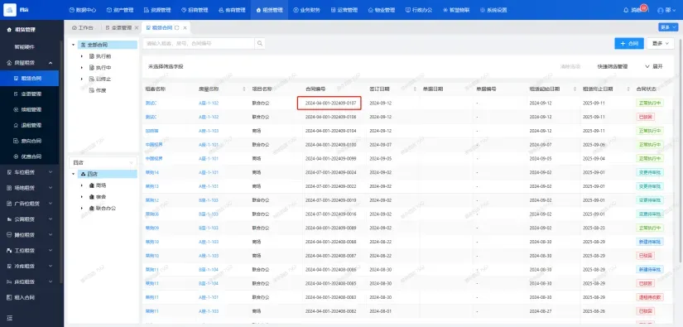Open 退租管理 in the sidebar
This screenshot has width=683, height=327.
pos(29,125)
